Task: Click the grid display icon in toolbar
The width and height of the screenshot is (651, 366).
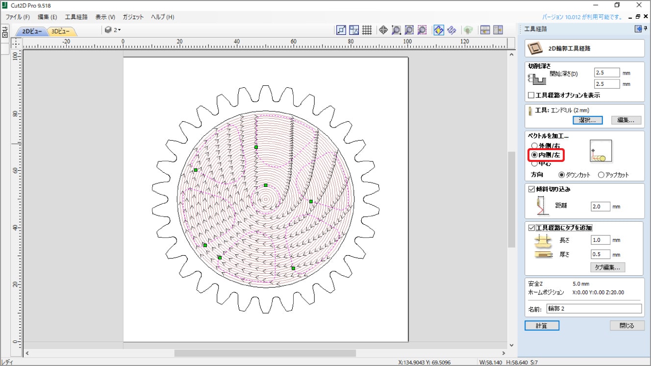Action: point(367,30)
